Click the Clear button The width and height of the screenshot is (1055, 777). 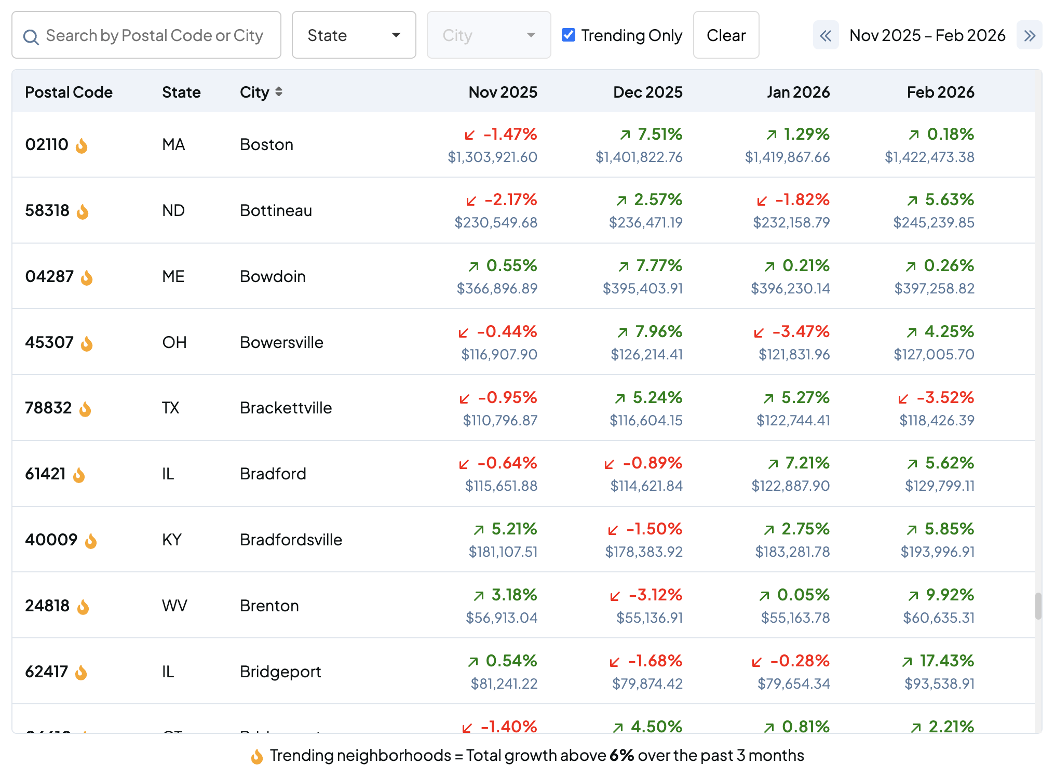726,35
